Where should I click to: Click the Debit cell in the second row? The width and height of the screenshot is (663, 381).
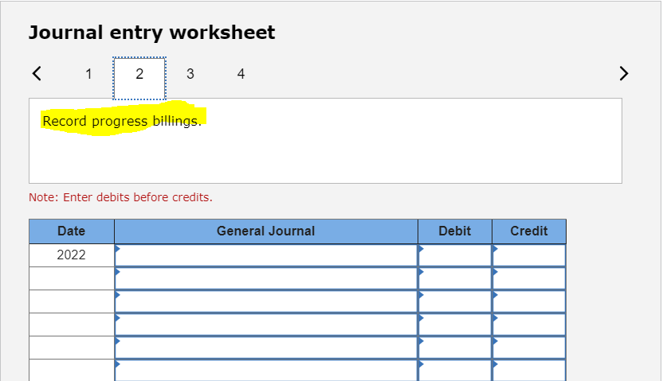tap(454, 278)
